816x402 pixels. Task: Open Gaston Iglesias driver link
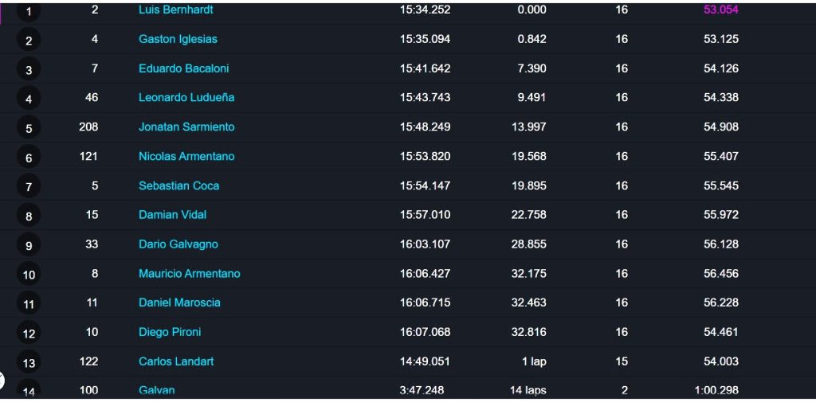[x=178, y=39]
